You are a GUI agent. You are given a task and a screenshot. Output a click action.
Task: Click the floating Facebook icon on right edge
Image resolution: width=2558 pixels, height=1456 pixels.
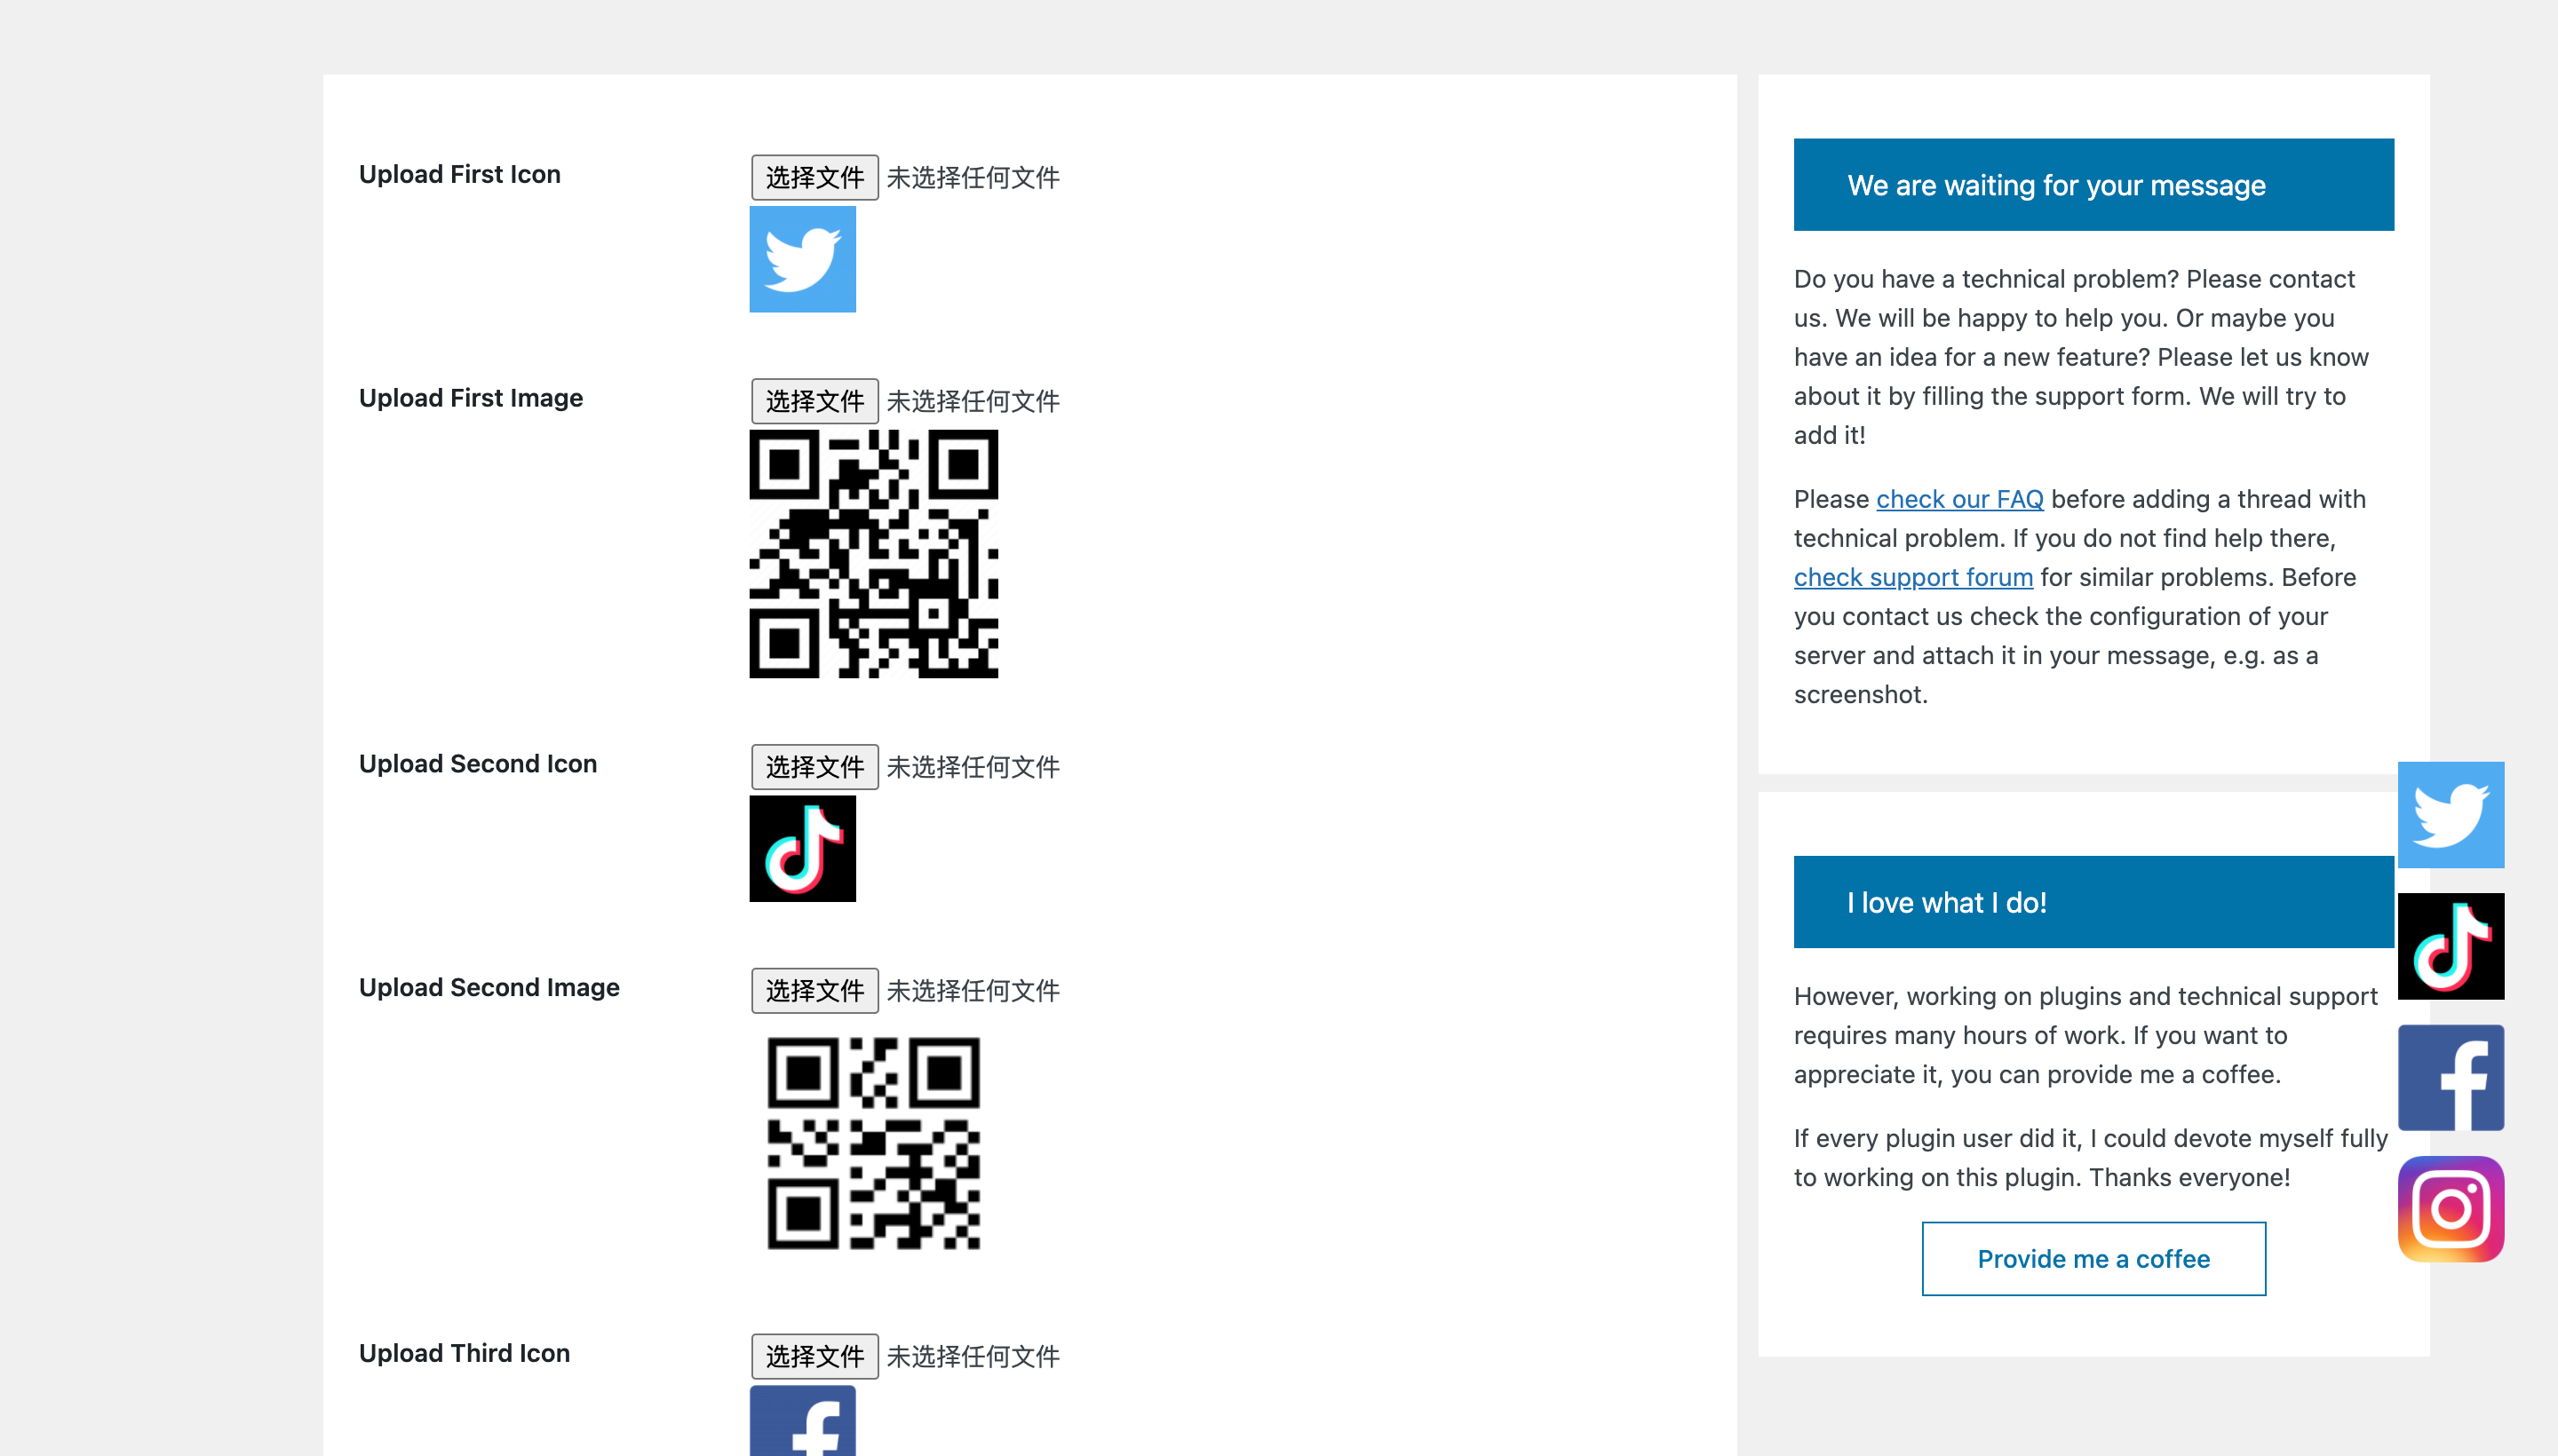2450,1077
